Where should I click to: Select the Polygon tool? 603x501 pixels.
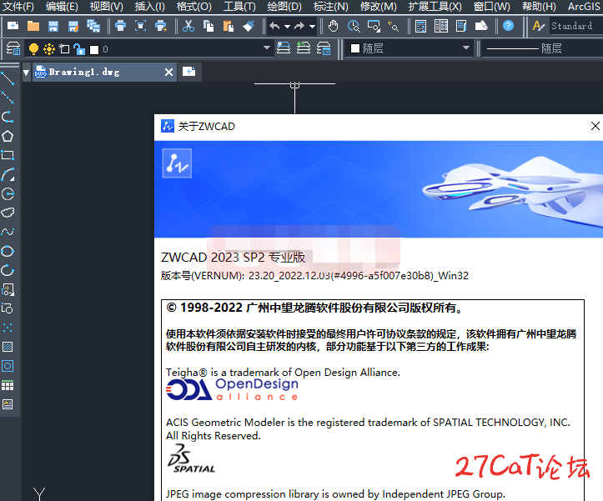click(x=8, y=136)
